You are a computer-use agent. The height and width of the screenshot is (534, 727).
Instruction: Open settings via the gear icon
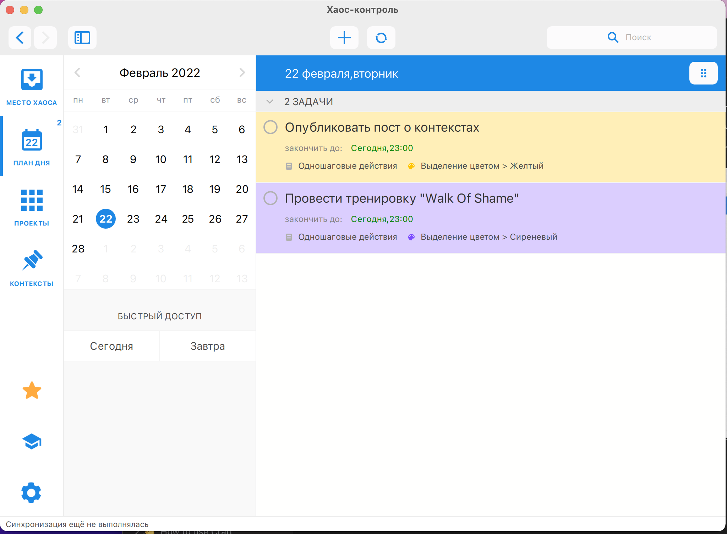32,492
